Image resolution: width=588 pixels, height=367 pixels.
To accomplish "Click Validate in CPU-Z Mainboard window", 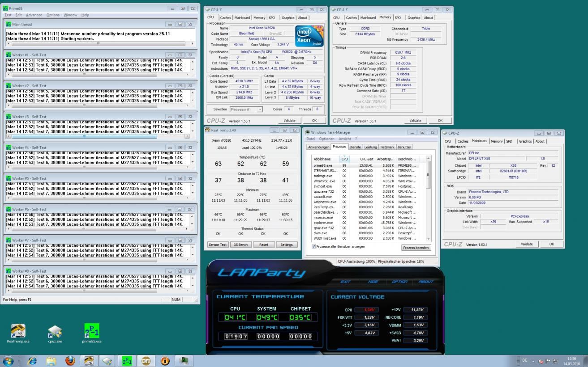I will 527,244.
